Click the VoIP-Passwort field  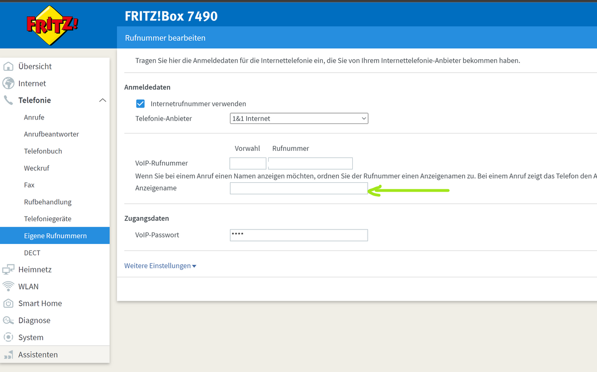pyautogui.click(x=299, y=235)
